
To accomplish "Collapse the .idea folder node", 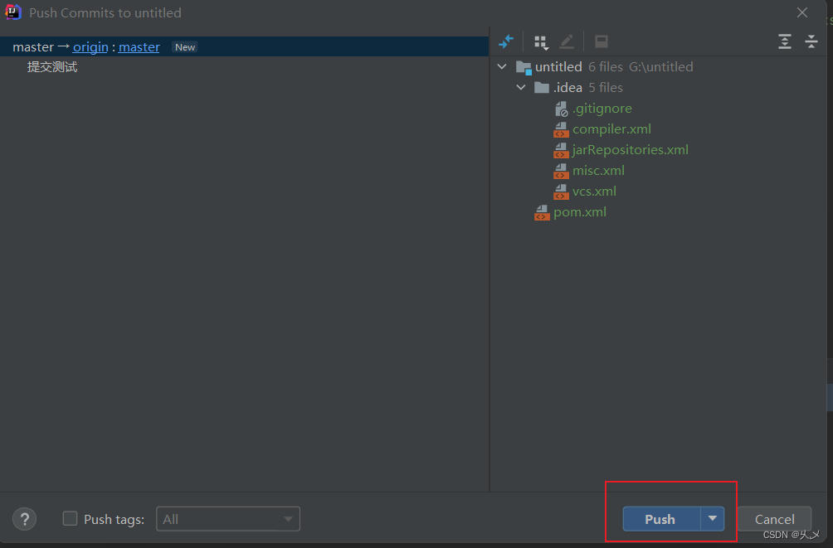I will (x=521, y=87).
